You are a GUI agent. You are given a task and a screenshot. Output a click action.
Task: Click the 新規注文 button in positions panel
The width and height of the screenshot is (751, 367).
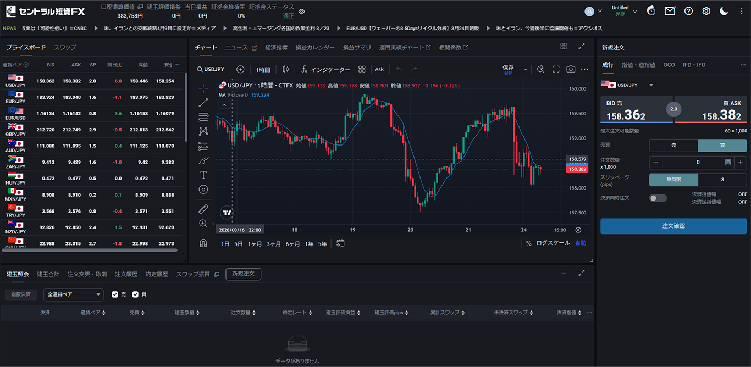pyautogui.click(x=243, y=274)
